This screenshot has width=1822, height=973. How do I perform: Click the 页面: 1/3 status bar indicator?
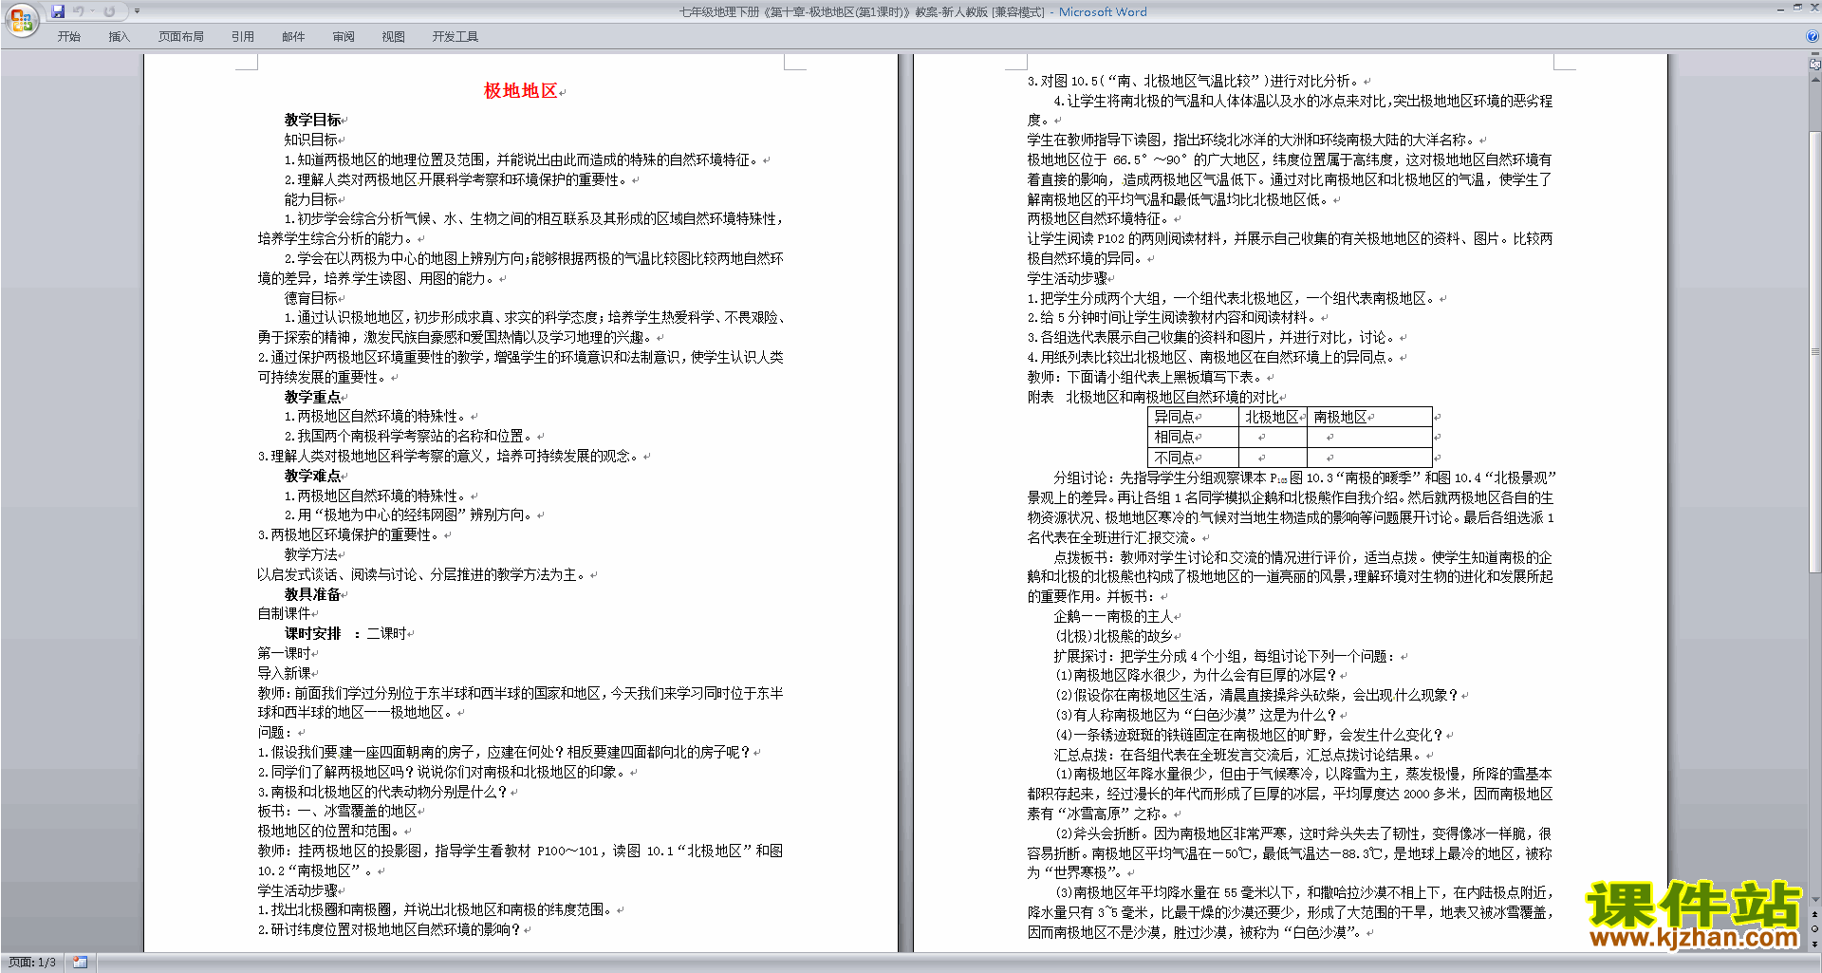[33, 963]
